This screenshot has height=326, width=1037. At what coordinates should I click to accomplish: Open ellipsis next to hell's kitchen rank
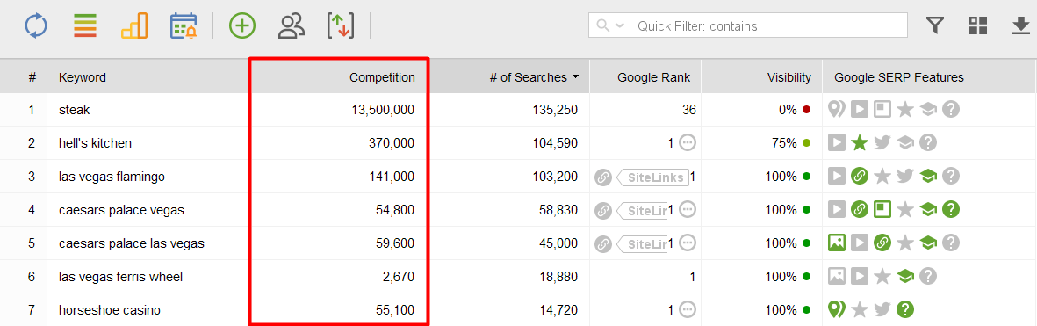tap(688, 143)
